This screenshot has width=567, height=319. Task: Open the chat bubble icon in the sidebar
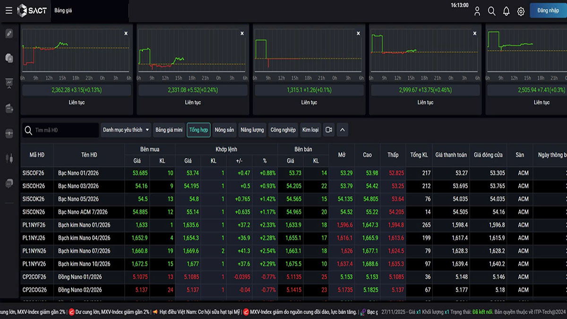click(x=9, y=182)
